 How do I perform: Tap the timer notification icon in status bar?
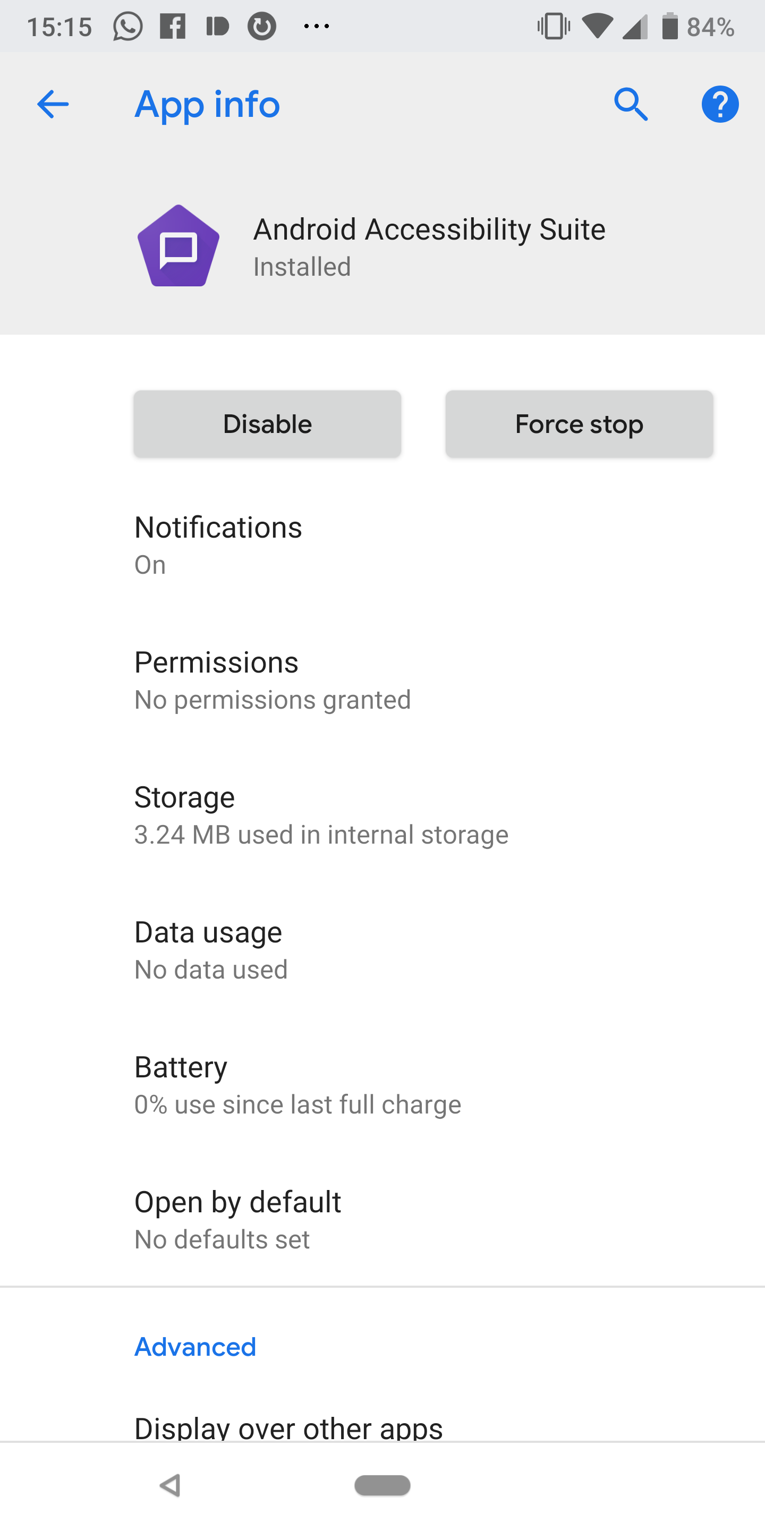tap(261, 26)
